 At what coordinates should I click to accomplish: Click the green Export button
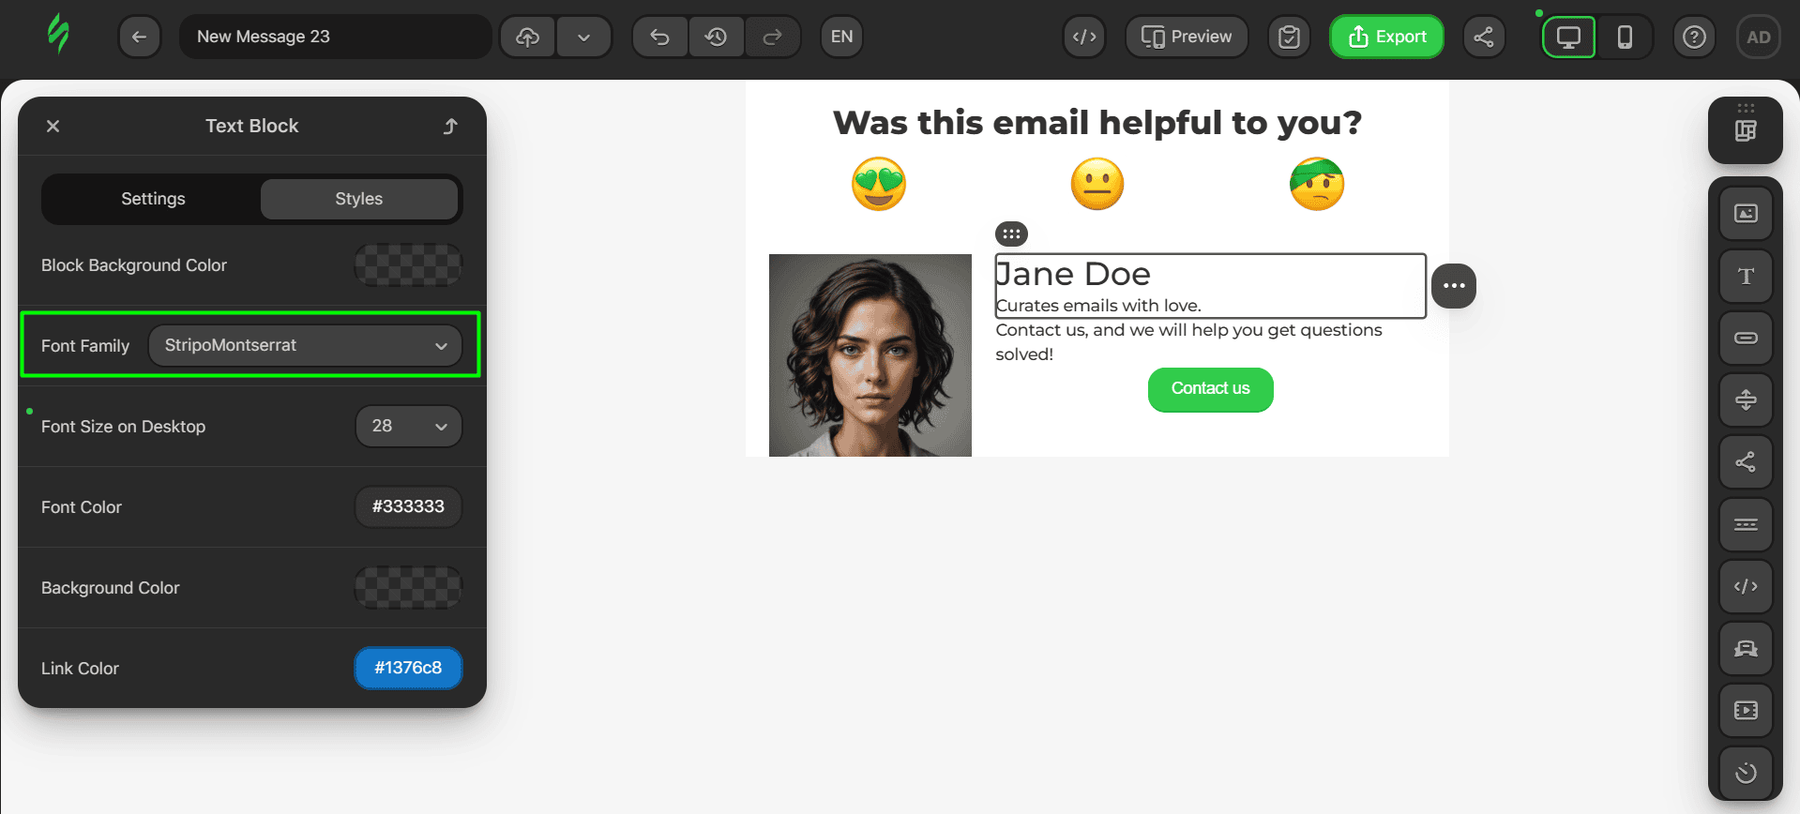[1386, 37]
